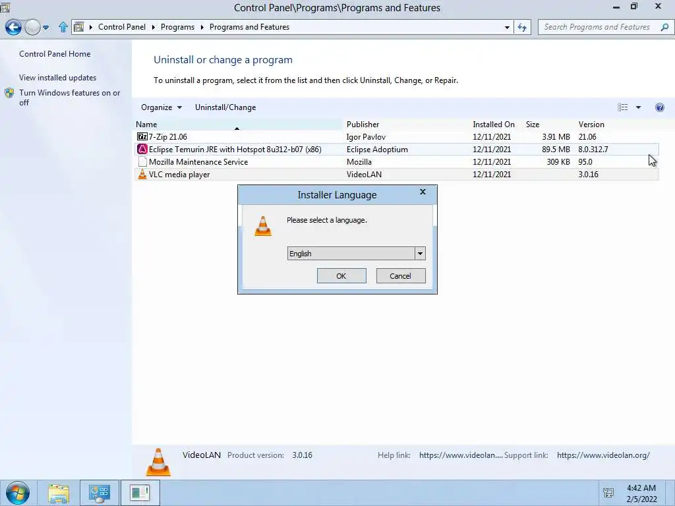Refresh the Programs and Features view

tap(522, 27)
